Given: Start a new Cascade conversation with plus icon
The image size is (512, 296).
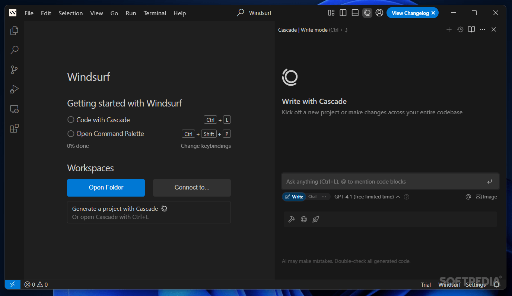Looking at the screenshot, I should point(449,29).
